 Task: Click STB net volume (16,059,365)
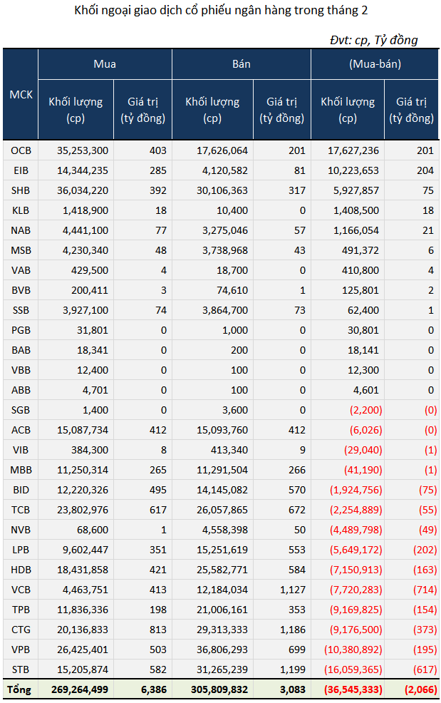353,669
